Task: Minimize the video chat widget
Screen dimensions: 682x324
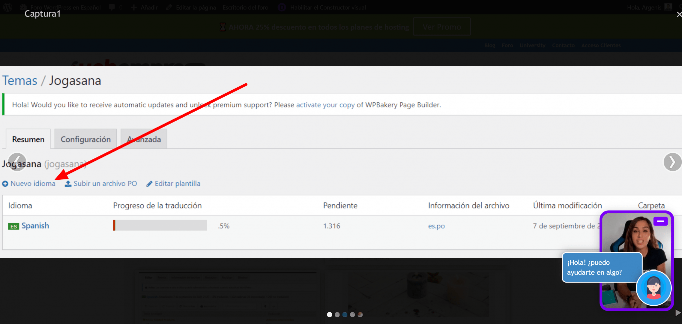Action: point(660,221)
